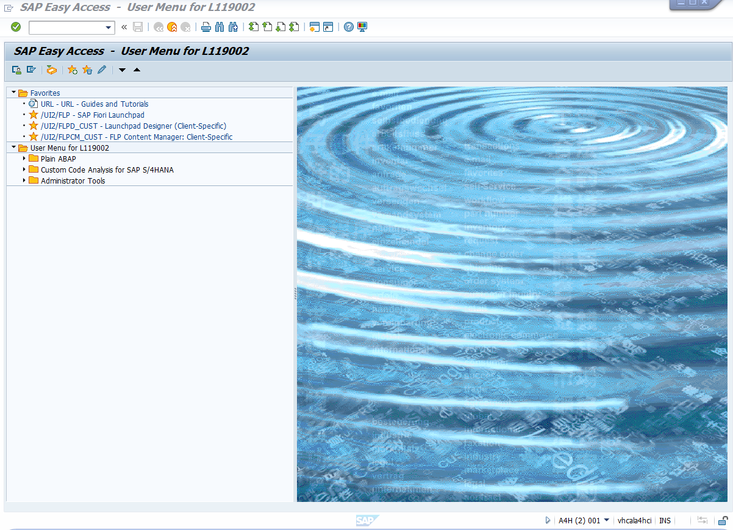Open Customize Local Layout monitor icon
Image resolution: width=733 pixels, height=530 pixels.
[362, 27]
